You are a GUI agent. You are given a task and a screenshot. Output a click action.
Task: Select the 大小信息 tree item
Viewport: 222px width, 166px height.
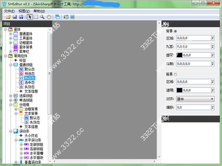(x=31, y=136)
